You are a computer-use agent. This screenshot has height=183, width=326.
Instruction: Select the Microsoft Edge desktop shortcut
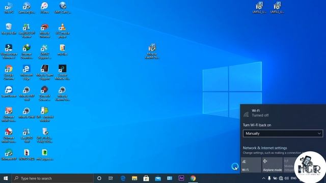point(26,73)
